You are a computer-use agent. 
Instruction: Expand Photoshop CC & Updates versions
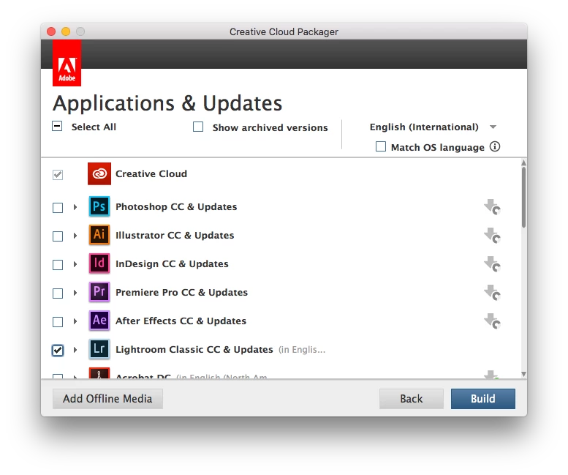coord(75,207)
